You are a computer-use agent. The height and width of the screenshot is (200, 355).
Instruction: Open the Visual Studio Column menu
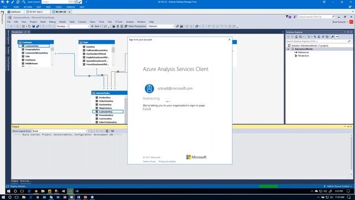(82, 22)
